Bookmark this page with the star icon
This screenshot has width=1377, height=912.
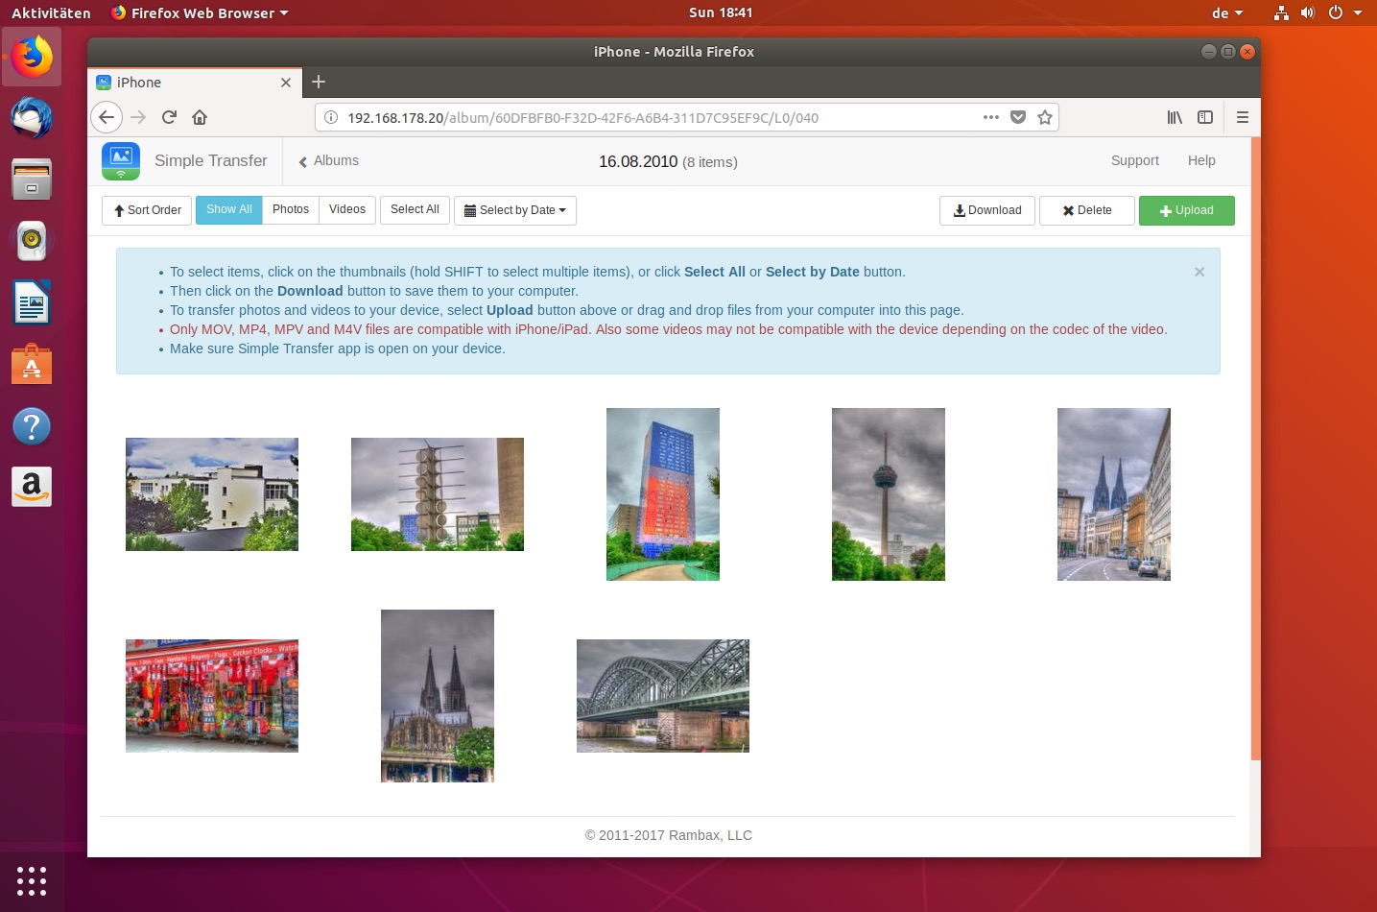pos(1045,117)
